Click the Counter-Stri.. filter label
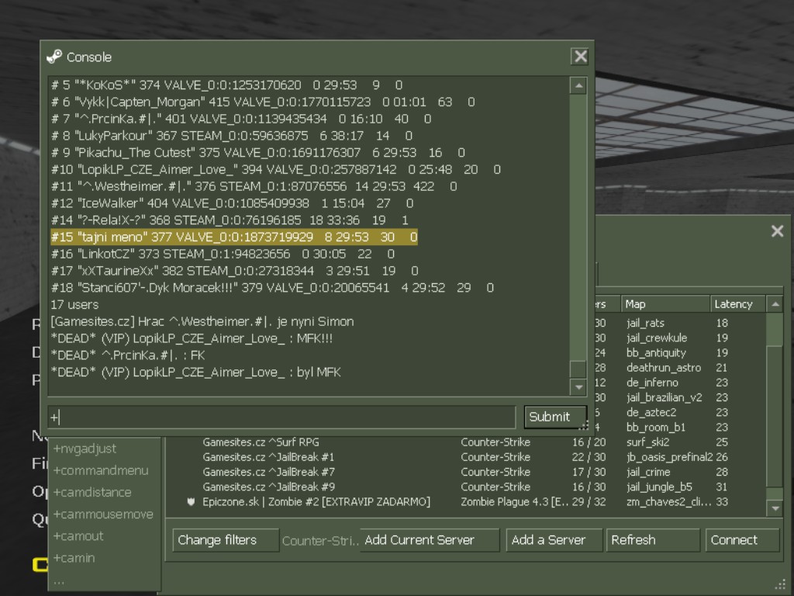Image resolution: width=794 pixels, height=596 pixels. pos(319,541)
